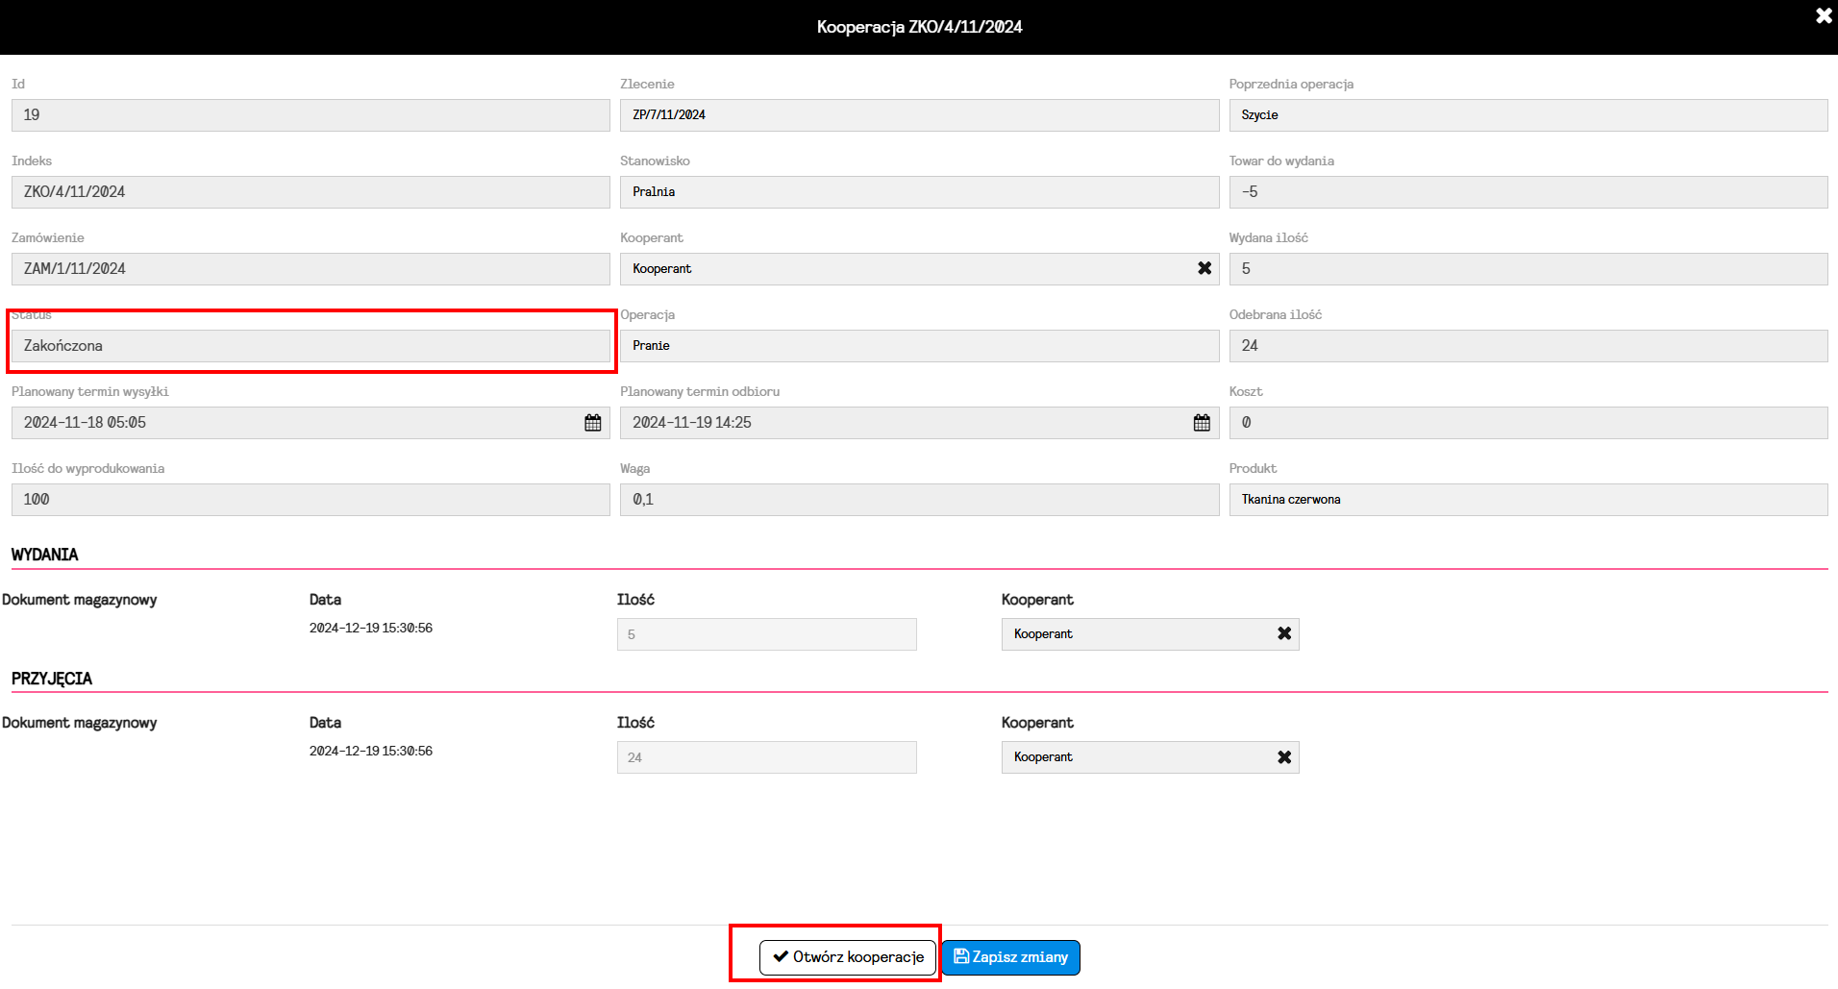Image resolution: width=1838 pixels, height=989 pixels.
Task: Focus the Waga input field
Action: pyautogui.click(x=918, y=500)
